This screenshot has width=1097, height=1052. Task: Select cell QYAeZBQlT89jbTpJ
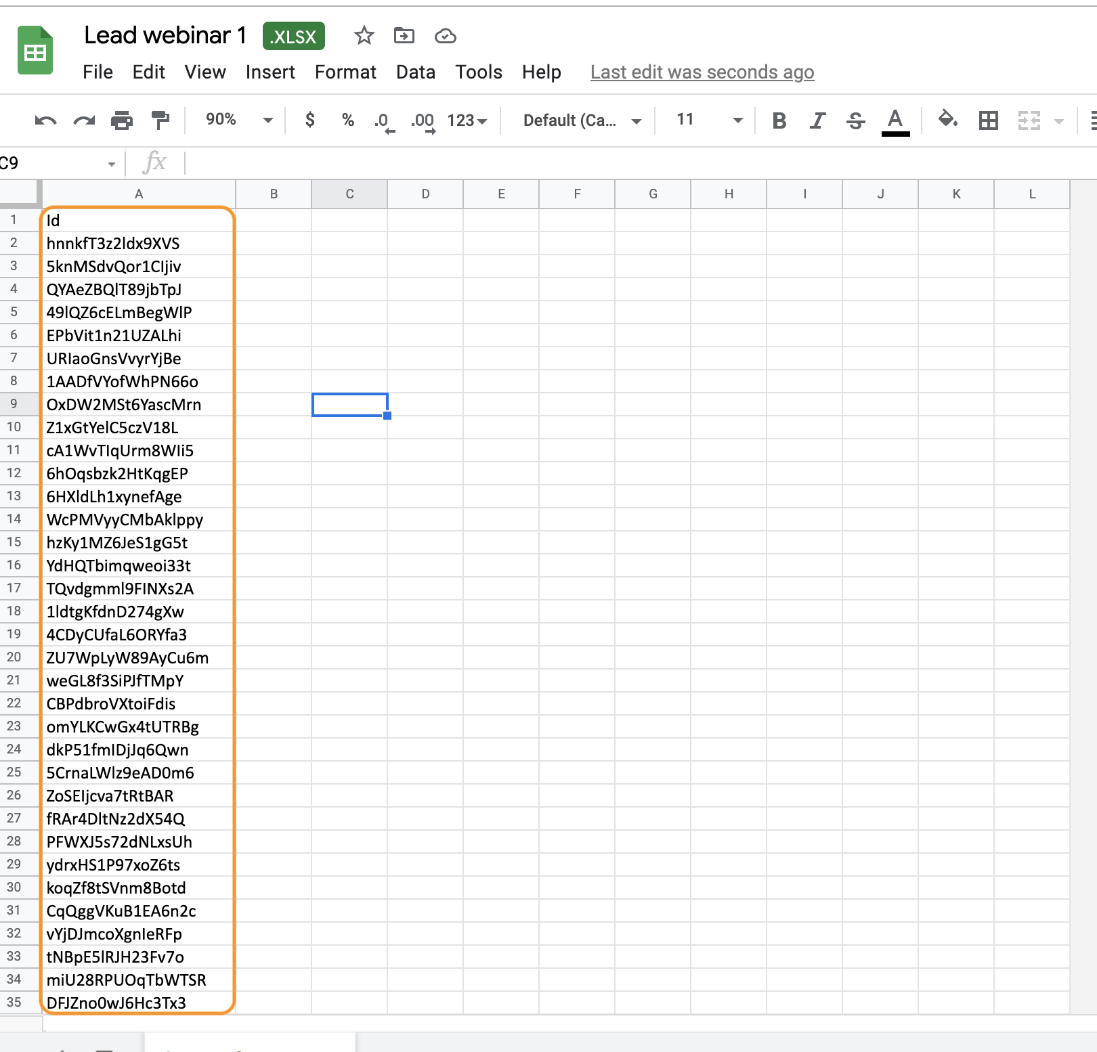(139, 289)
